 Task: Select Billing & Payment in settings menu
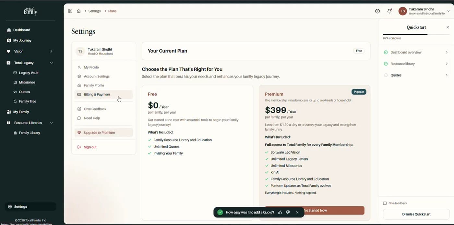click(104, 94)
